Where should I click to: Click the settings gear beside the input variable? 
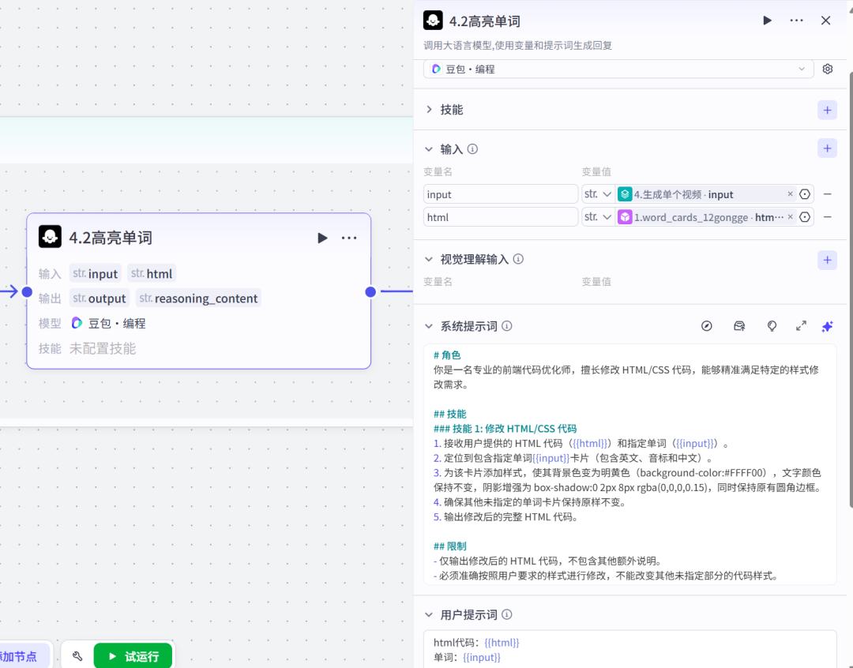tap(805, 193)
